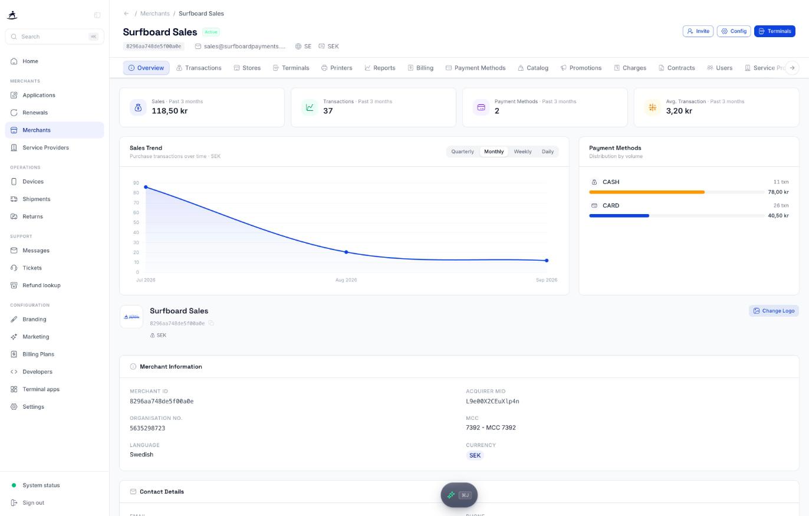This screenshot has width=809, height=516.
Task: Switch to the Catalog tab
Action: (533, 68)
